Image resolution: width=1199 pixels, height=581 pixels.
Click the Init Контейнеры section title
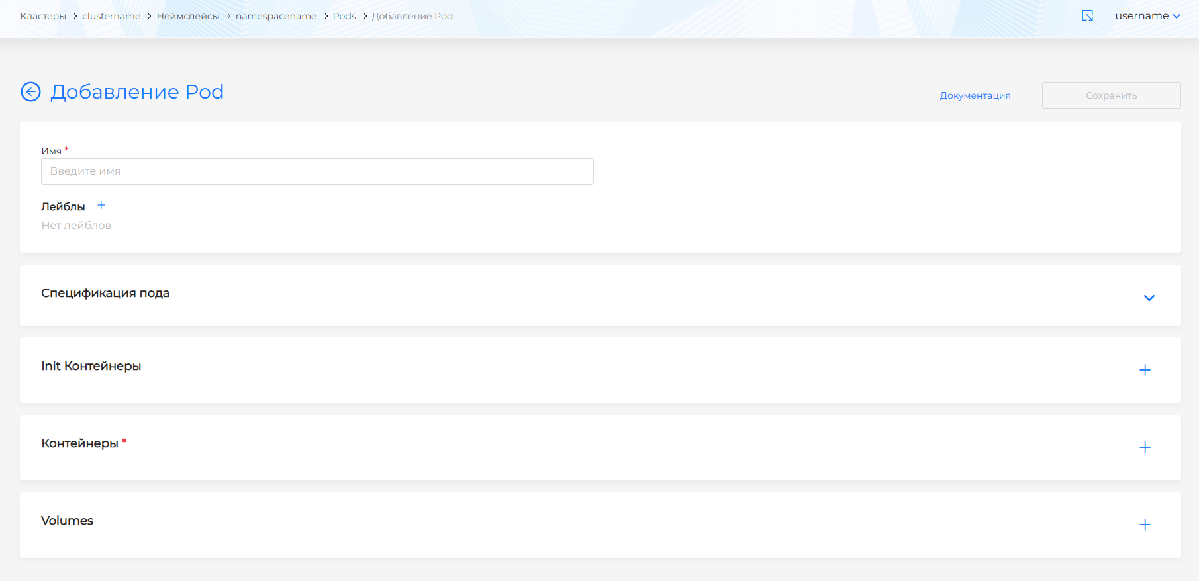pos(91,366)
